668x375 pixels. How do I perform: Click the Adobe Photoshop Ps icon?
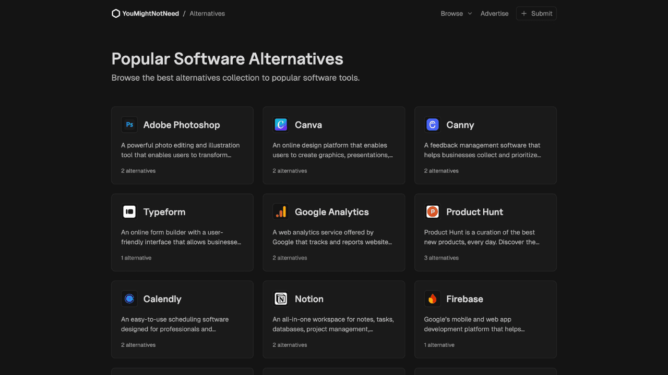point(129,125)
